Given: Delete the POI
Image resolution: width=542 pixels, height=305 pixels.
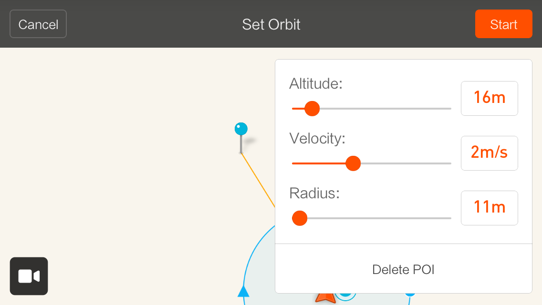Looking at the screenshot, I should click(403, 269).
